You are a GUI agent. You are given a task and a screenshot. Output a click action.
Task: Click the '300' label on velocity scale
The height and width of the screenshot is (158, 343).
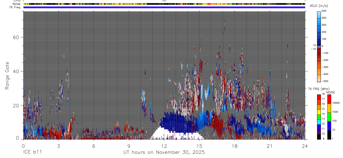pyautogui.click(x=324, y=25)
